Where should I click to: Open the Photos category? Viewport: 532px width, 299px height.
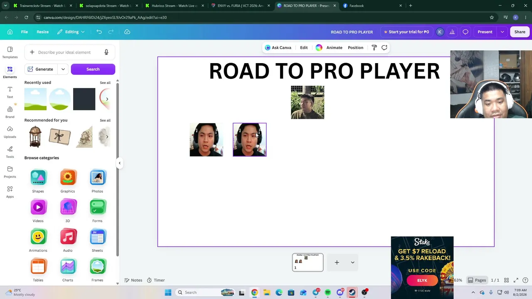97,181
